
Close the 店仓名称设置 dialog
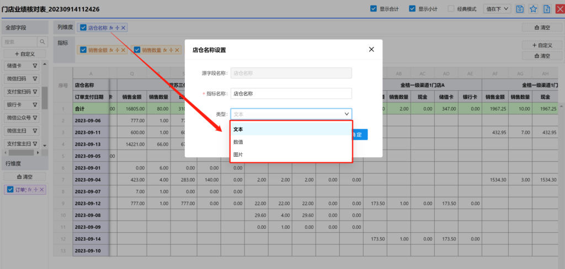tap(371, 50)
